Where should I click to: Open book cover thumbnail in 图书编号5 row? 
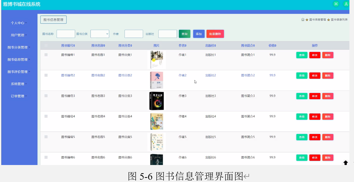[157, 142]
